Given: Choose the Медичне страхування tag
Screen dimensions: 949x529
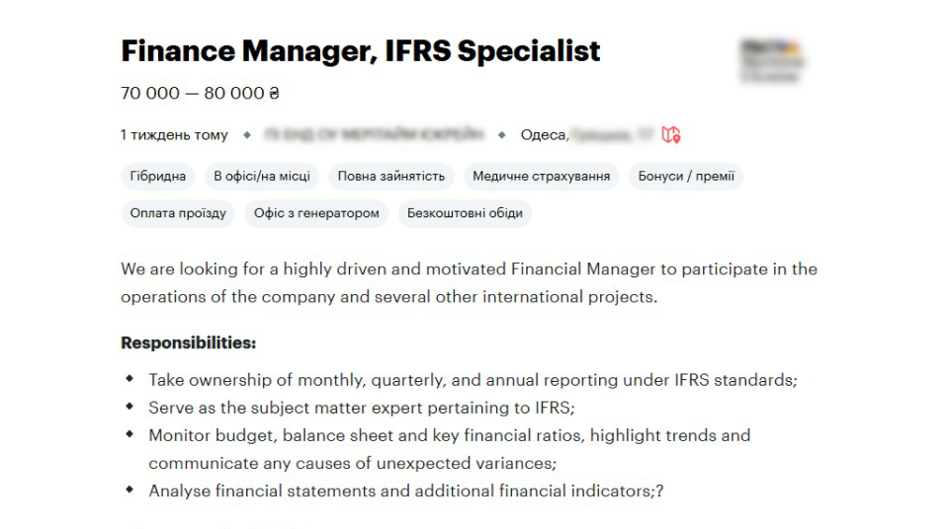Looking at the screenshot, I should [541, 177].
